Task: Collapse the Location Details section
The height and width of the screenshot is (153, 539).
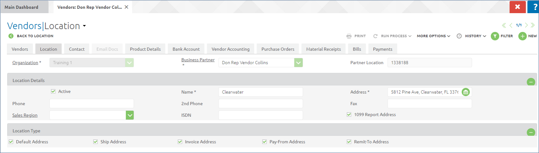Action: (531, 82)
